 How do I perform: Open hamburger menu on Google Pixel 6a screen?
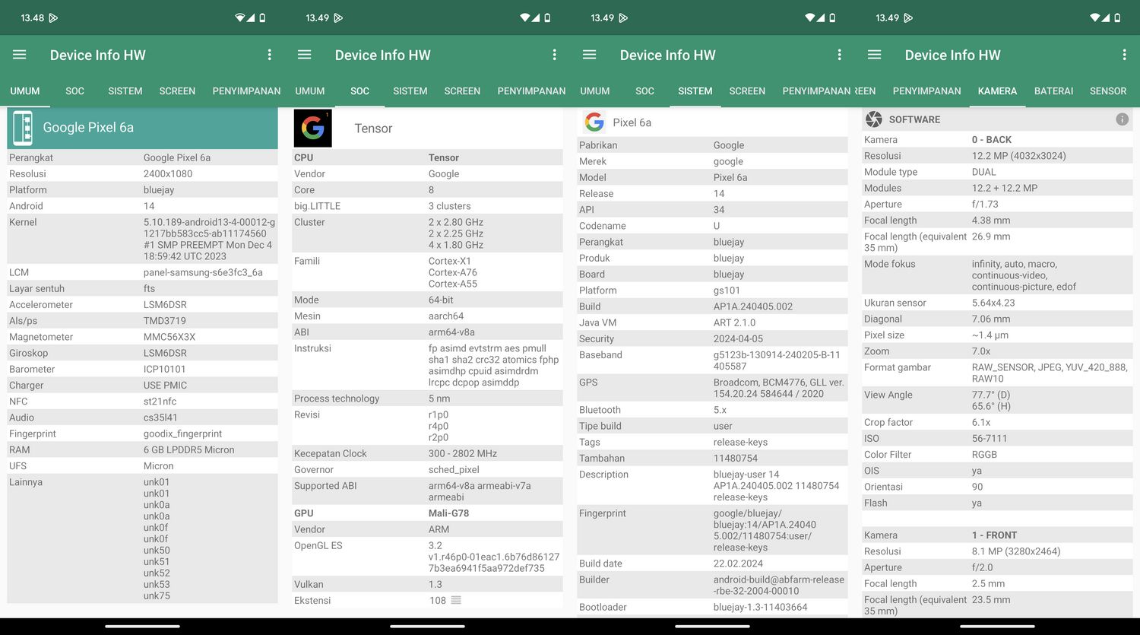click(20, 55)
